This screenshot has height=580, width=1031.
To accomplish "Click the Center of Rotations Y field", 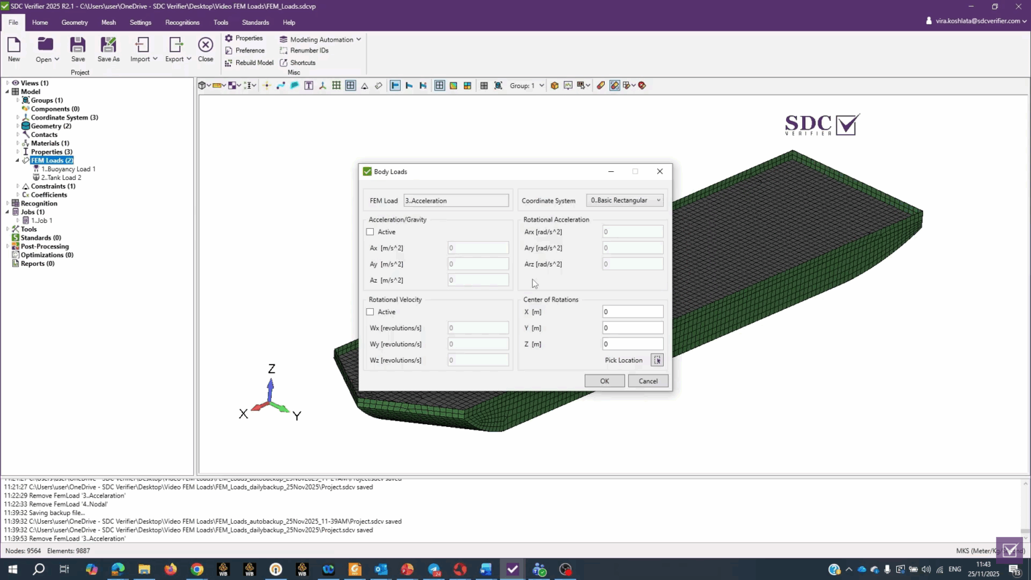I will tap(632, 328).
